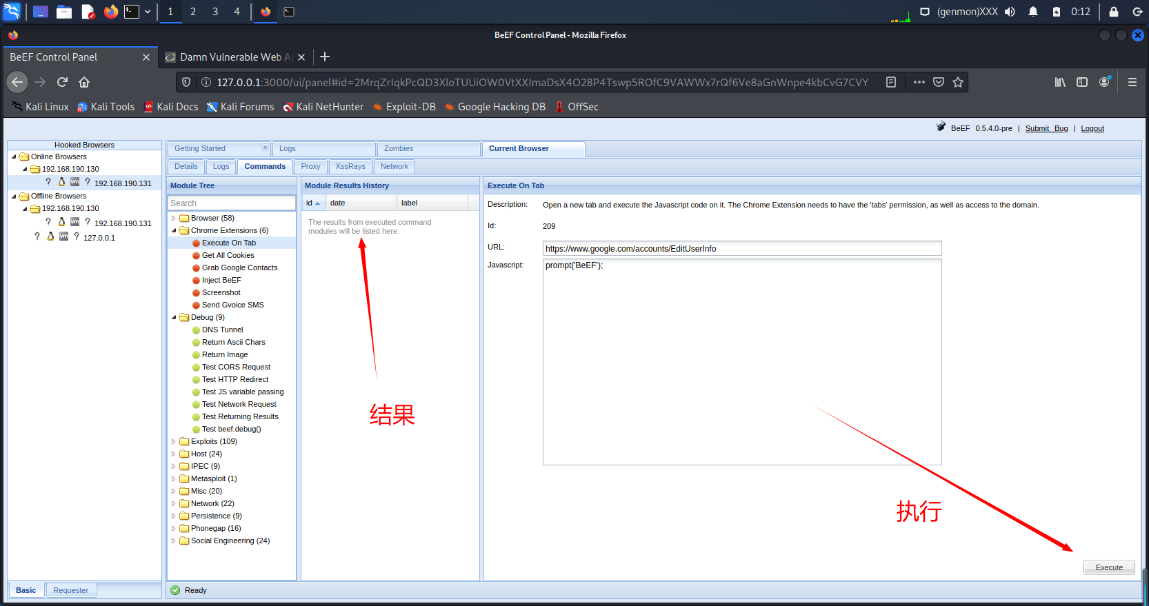
Task: Select Get All Cookies module
Action: 228,255
